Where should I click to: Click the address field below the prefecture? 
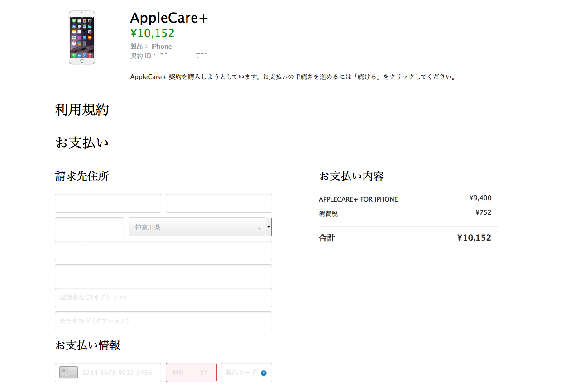(163, 250)
